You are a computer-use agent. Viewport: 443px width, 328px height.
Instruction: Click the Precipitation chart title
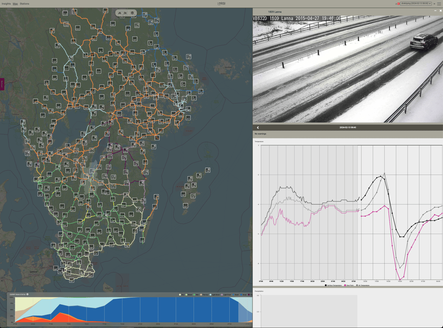[x=259, y=291]
